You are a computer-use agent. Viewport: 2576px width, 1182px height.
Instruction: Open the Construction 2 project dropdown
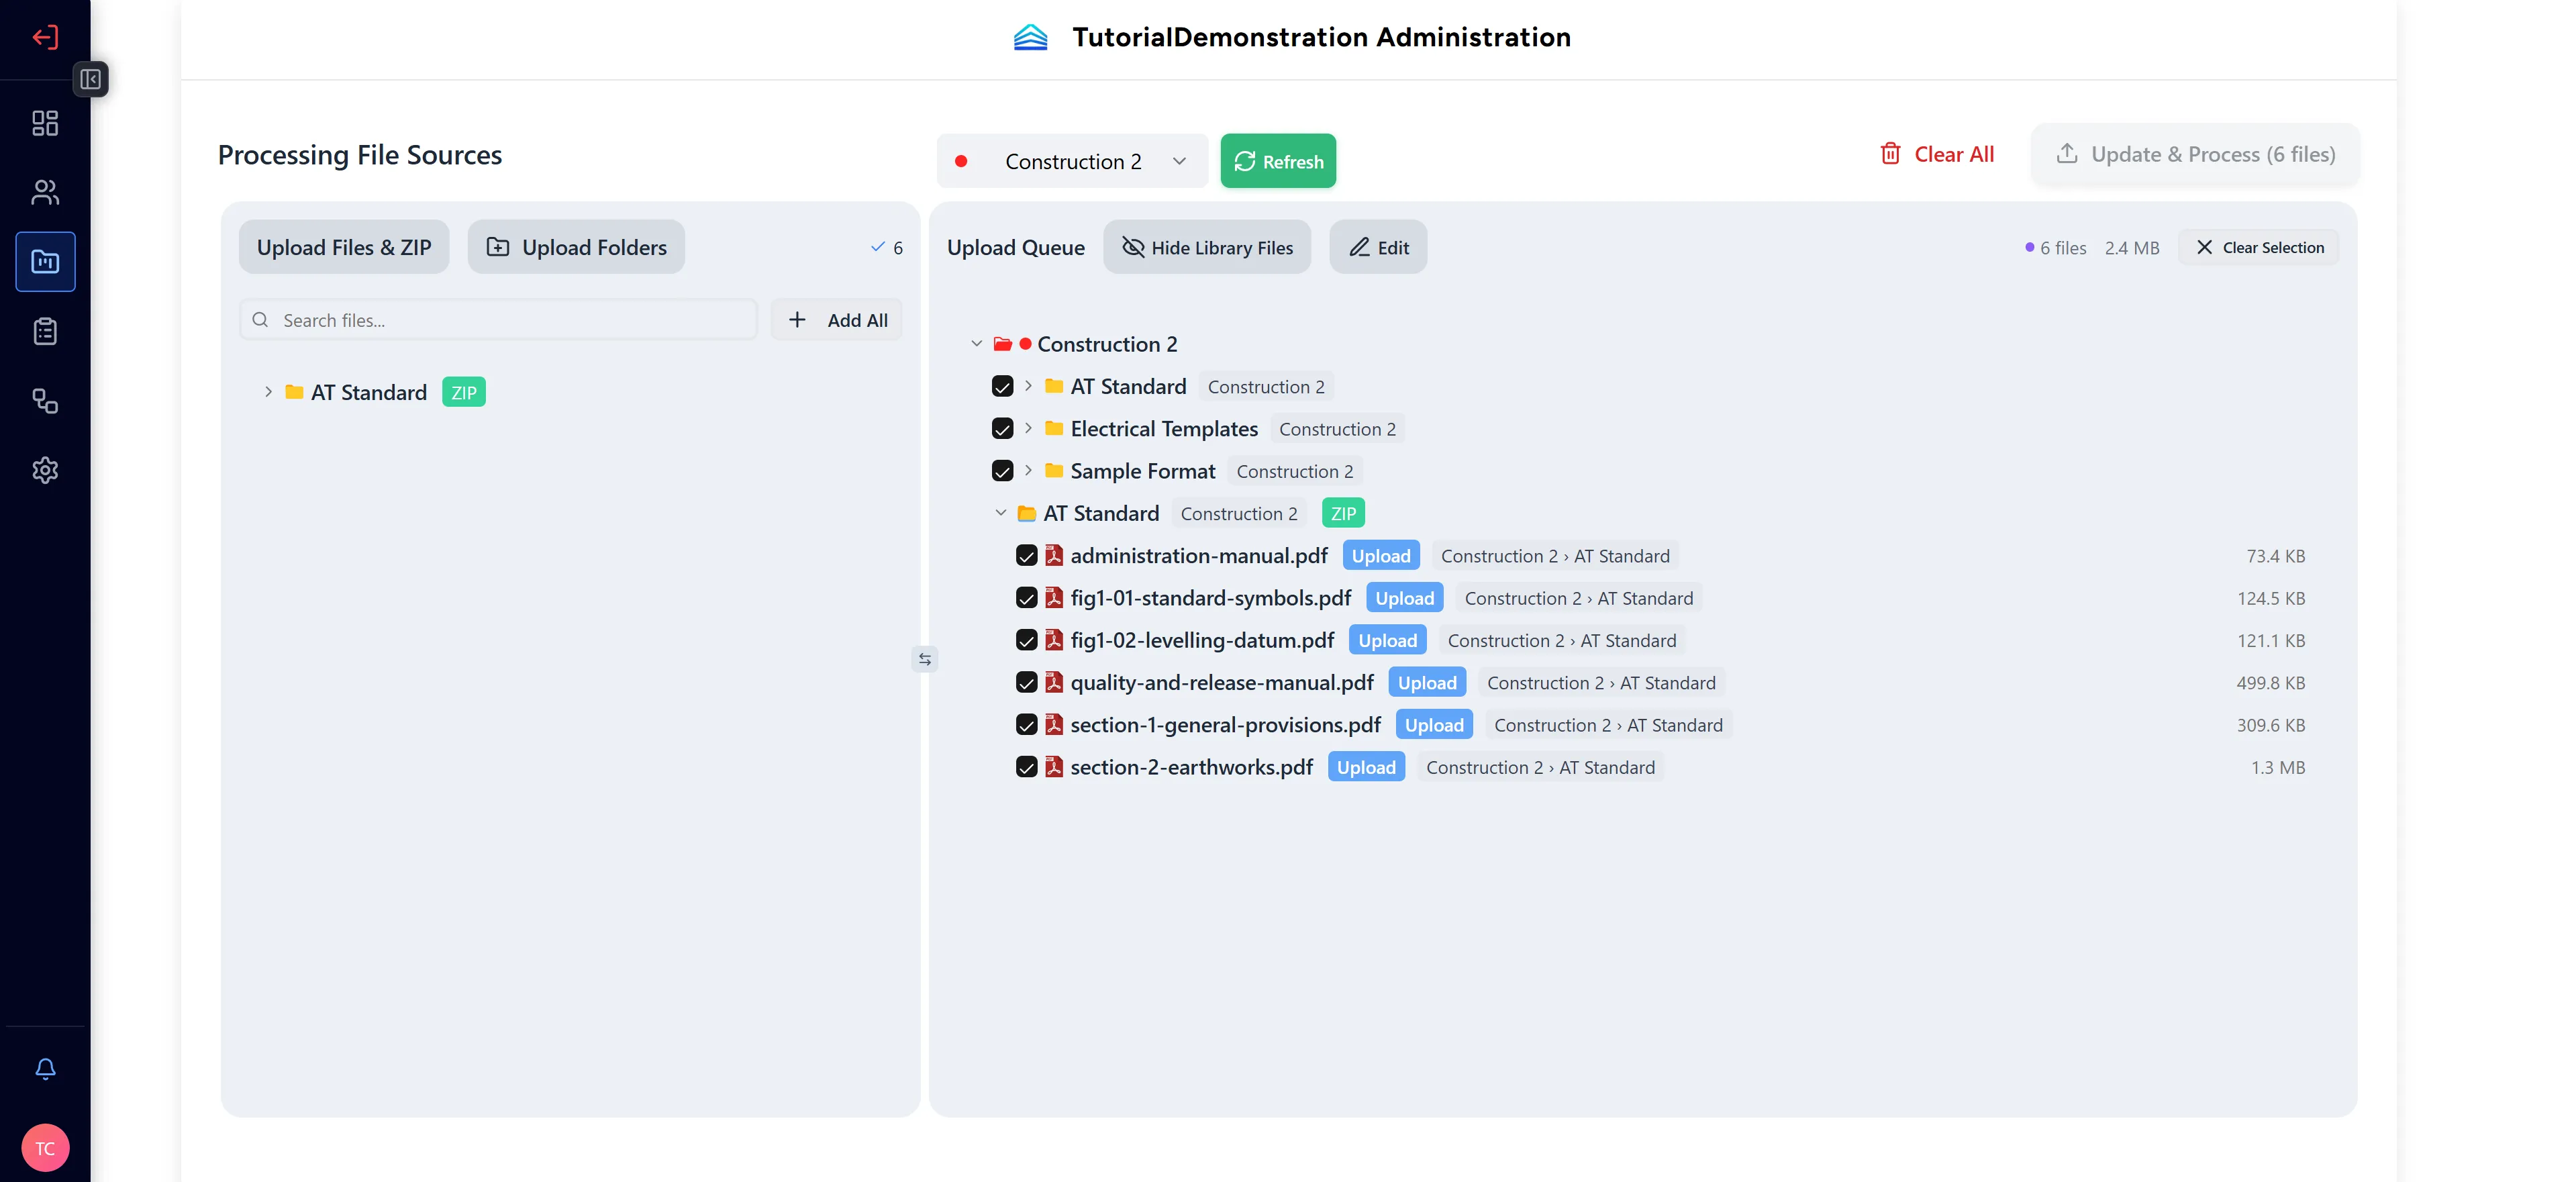[x=1071, y=161]
